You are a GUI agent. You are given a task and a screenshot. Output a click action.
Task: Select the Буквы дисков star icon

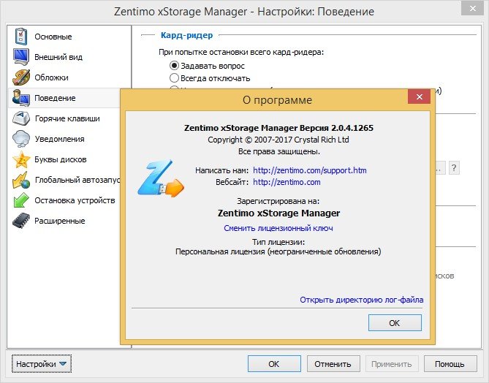tap(21, 159)
